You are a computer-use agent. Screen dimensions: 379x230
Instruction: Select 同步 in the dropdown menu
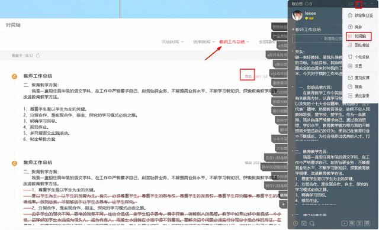click(358, 27)
